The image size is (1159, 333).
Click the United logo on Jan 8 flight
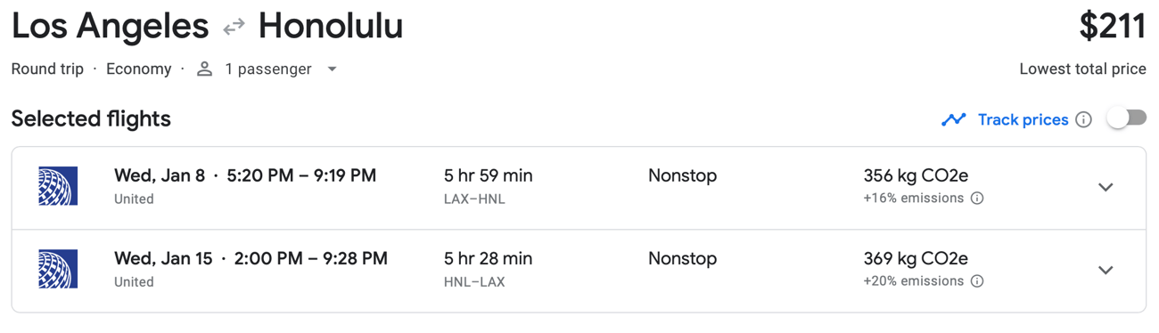pos(58,187)
